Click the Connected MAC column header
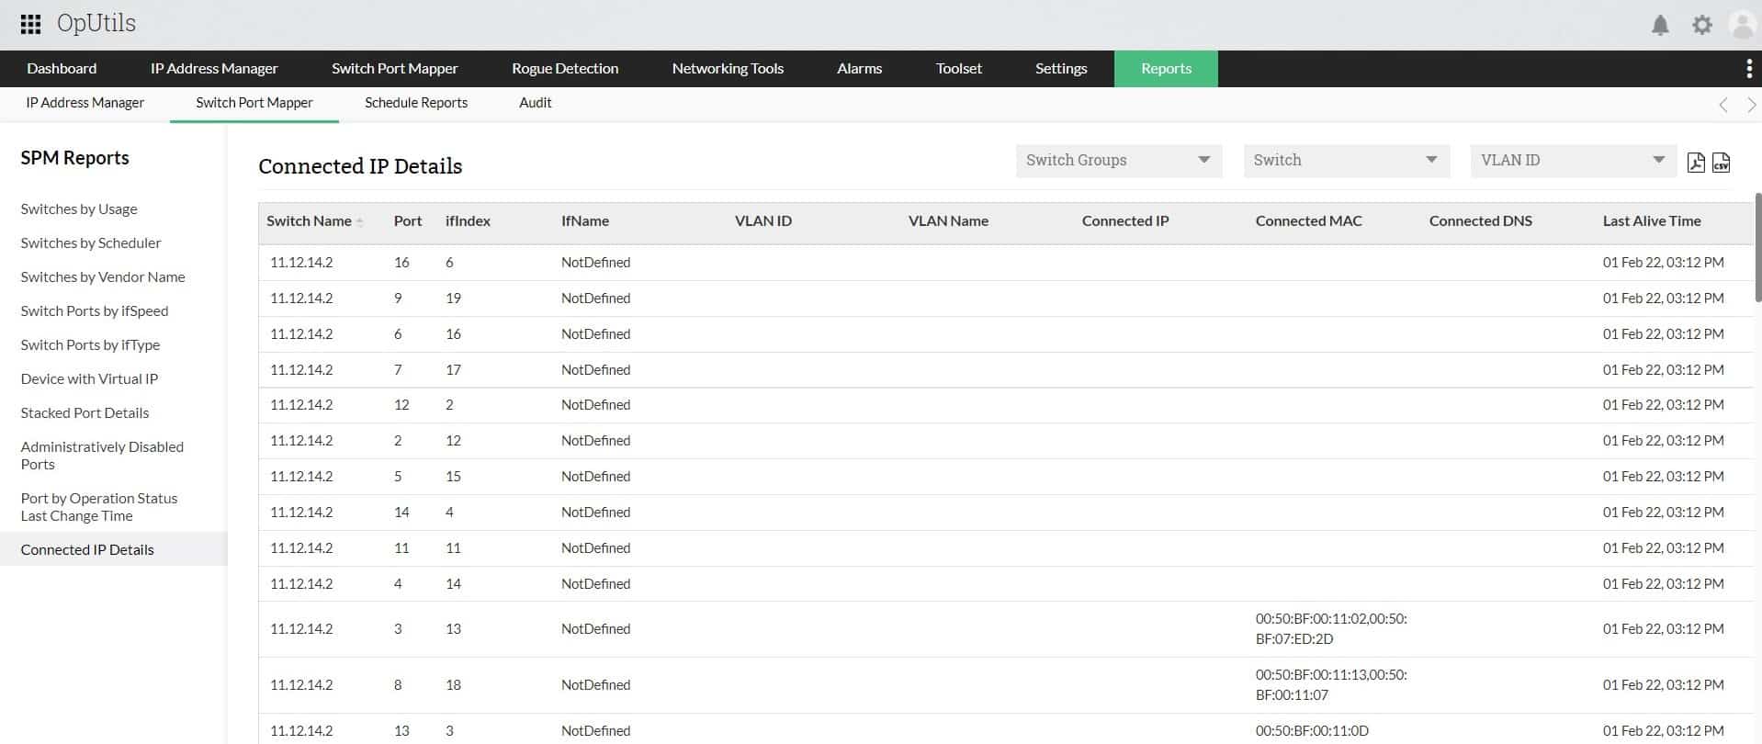The height and width of the screenshot is (744, 1762). (x=1308, y=221)
